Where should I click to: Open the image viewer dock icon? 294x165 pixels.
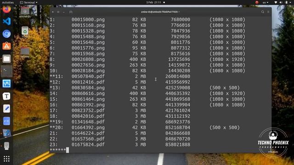(6, 133)
